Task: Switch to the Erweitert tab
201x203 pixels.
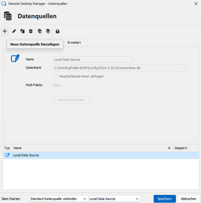Action: point(75,42)
